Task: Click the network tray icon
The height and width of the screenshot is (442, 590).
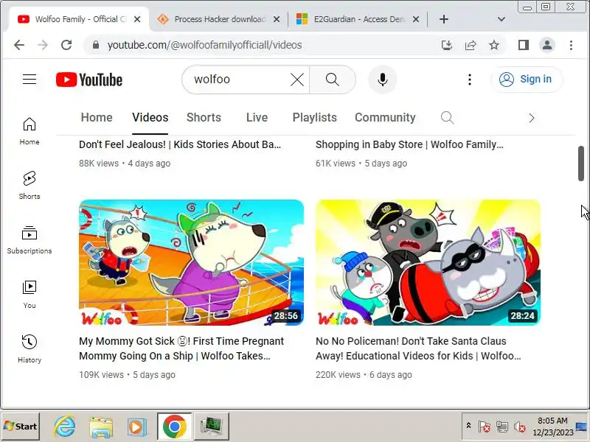Action: [502, 427]
